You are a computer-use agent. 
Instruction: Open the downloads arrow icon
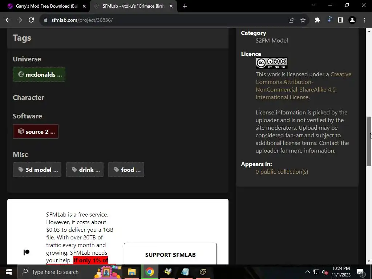[329, 20]
